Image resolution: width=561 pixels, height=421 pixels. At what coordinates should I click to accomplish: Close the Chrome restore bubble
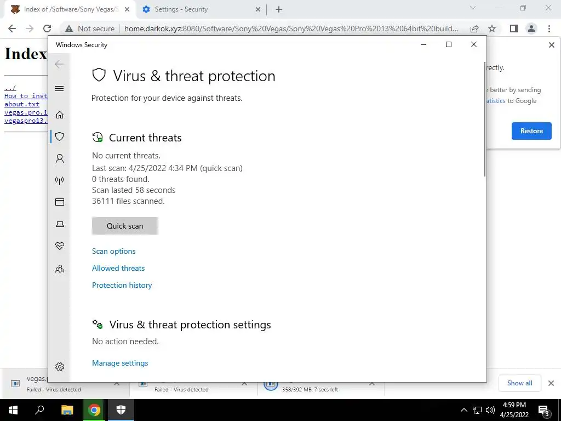551,45
